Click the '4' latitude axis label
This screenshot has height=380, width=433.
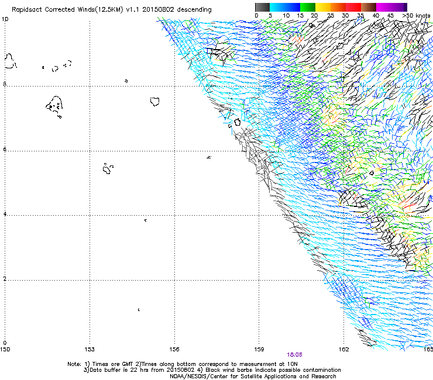tap(5, 214)
